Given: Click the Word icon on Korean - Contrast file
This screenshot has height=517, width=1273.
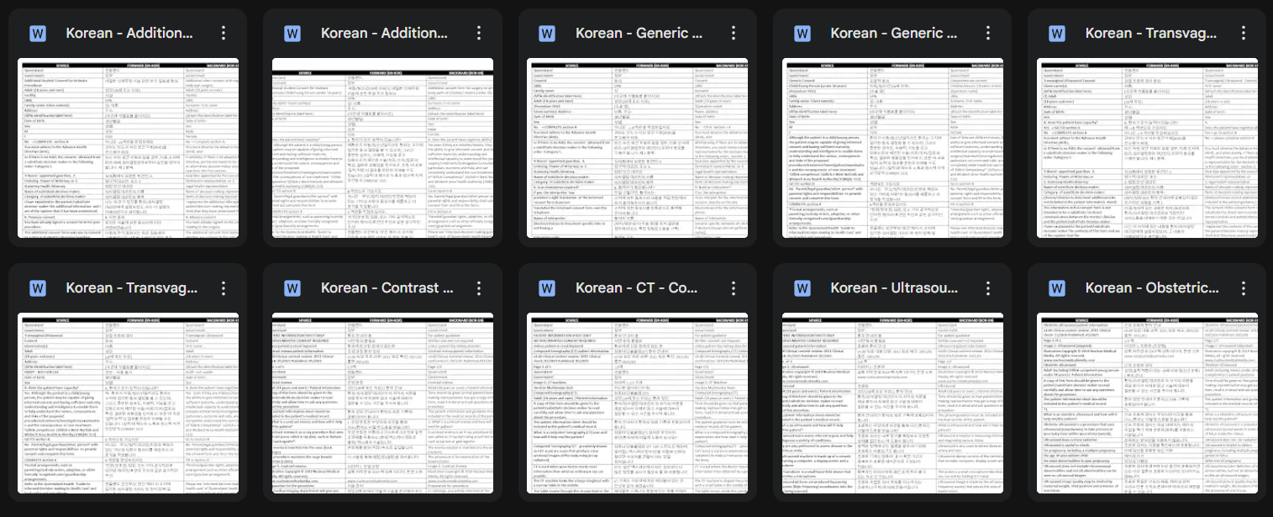Looking at the screenshot, I should point(292,288).
